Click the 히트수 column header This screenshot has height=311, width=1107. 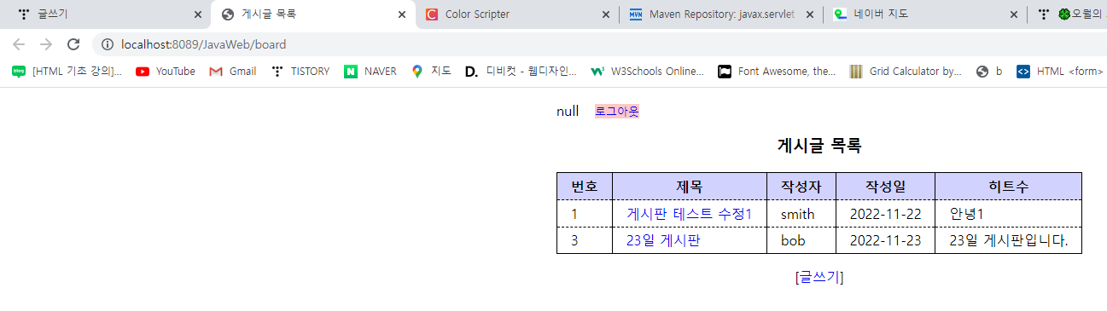[x=1008, y=187]
